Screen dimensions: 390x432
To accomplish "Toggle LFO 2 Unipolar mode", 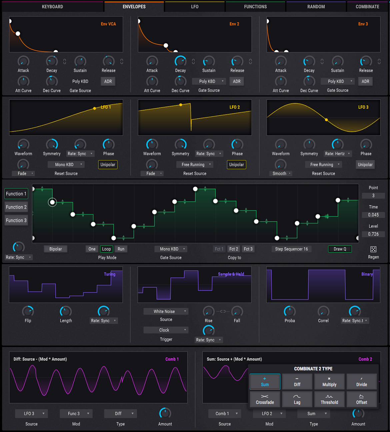I will 237,164.
